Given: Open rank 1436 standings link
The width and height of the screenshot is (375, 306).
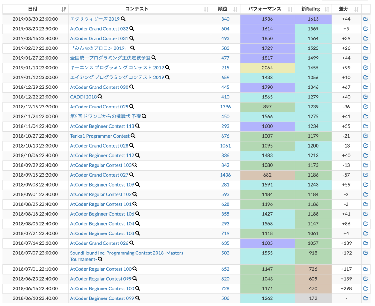Looking at the screenshot, I should coord(225,175).
